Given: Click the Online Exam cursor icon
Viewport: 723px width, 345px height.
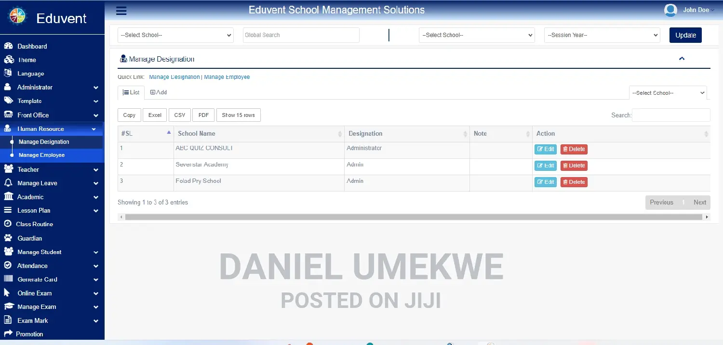Looking at the screenshot, I should click(x=7, y=293).
